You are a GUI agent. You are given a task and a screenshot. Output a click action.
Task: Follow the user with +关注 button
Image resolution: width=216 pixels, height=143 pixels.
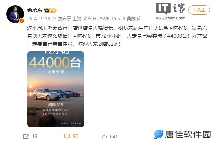[x=199, y=10]
